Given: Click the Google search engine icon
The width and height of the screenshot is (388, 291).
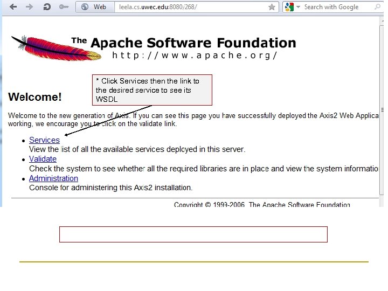Looking at the screenshot, I should (x=289, y=7).
